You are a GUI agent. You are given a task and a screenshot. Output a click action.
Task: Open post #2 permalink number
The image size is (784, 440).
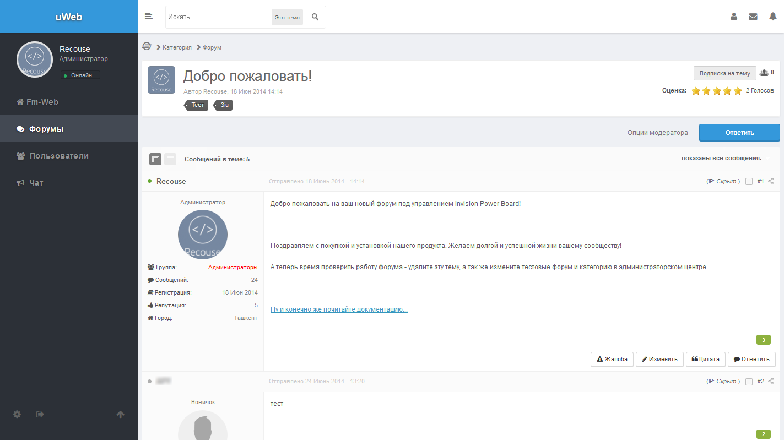tap(760, 381)
